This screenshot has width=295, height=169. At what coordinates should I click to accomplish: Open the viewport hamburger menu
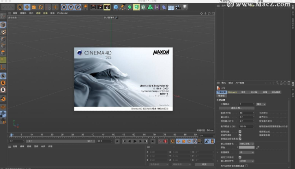click(x=10, y=13)
